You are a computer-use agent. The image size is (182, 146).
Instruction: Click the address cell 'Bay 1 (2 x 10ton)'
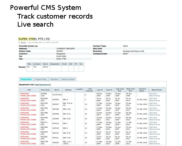tap(68, 142)
